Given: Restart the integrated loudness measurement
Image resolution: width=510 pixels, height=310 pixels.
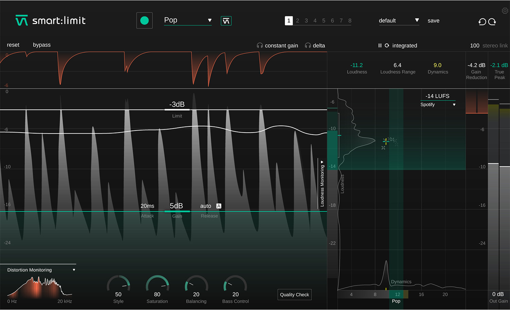Looking at the screenshot, I should click(387, 46).
